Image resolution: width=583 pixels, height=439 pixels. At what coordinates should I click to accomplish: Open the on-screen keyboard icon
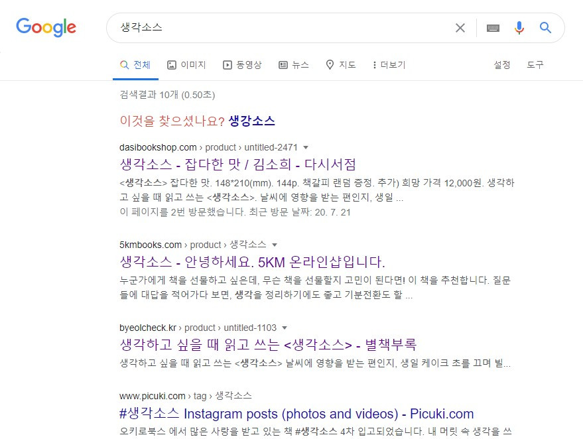(493, 28)
